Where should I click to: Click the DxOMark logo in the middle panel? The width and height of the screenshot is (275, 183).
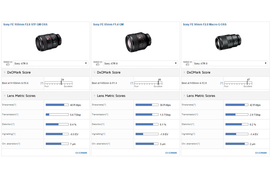(x=171, y=153)
